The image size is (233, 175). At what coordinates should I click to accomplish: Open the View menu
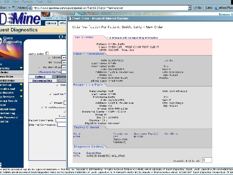click(16, 2)
